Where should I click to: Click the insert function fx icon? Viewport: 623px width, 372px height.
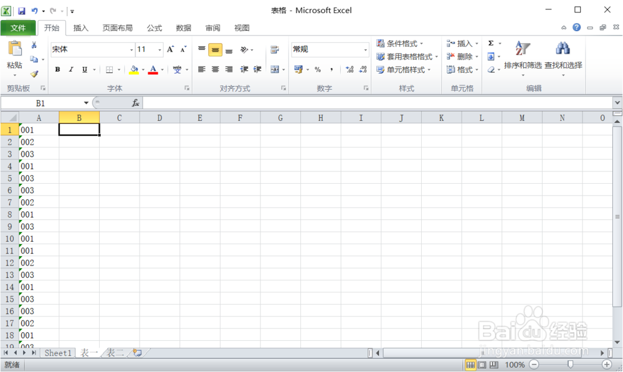pyautogui.click(x=135, y=103)
